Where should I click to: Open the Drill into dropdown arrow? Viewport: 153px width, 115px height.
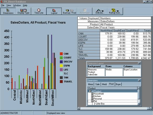(x=103, y=11)
